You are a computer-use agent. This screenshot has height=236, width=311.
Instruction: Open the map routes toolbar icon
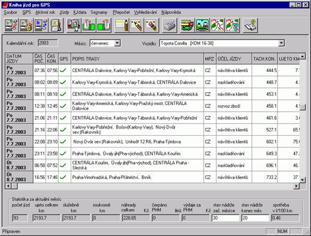217,25
